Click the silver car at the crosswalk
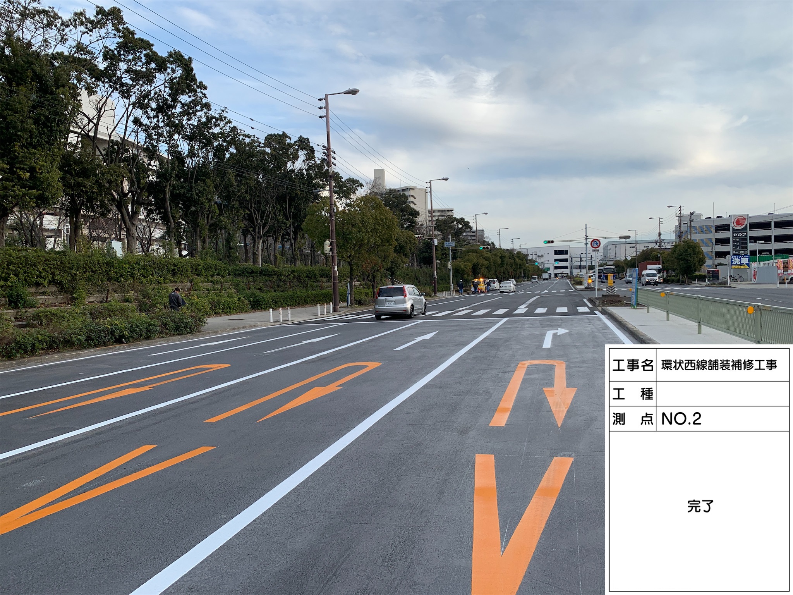793x595 pixels. 400,301
